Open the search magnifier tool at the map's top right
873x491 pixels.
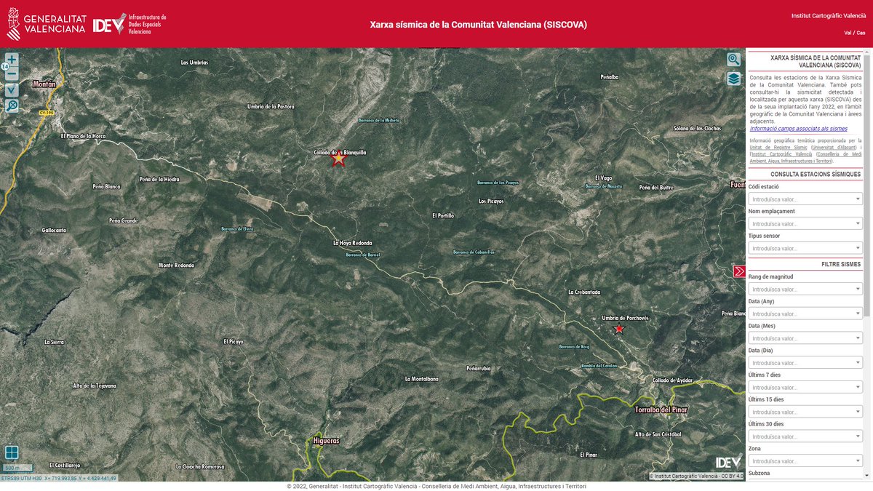click(733, 60)
